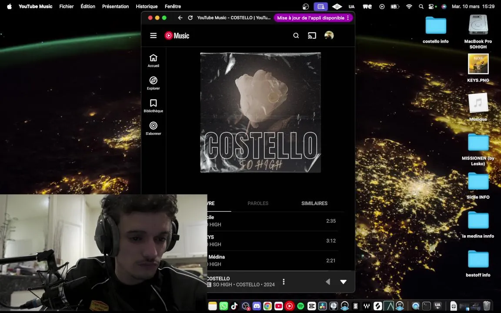501x313 pixels.
Task: Open the Historique menu
Action: pos(147,7)
